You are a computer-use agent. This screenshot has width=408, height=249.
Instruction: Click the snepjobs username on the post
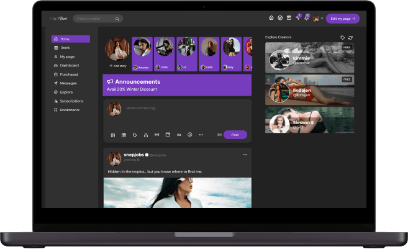(134, 155)
